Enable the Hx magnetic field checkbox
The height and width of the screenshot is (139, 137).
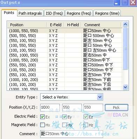[x=42, y=125]
